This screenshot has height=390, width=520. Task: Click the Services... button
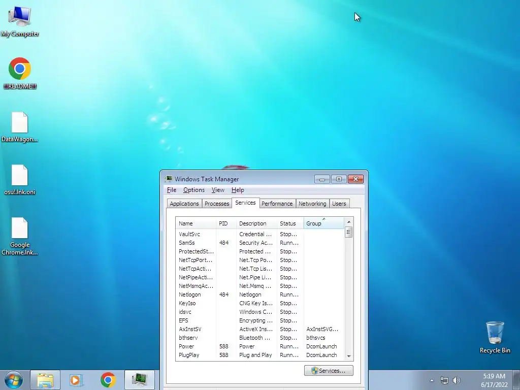pos(329,371)
